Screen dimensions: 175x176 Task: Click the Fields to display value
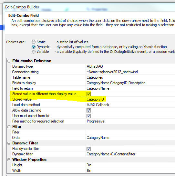tap(130, 83)
